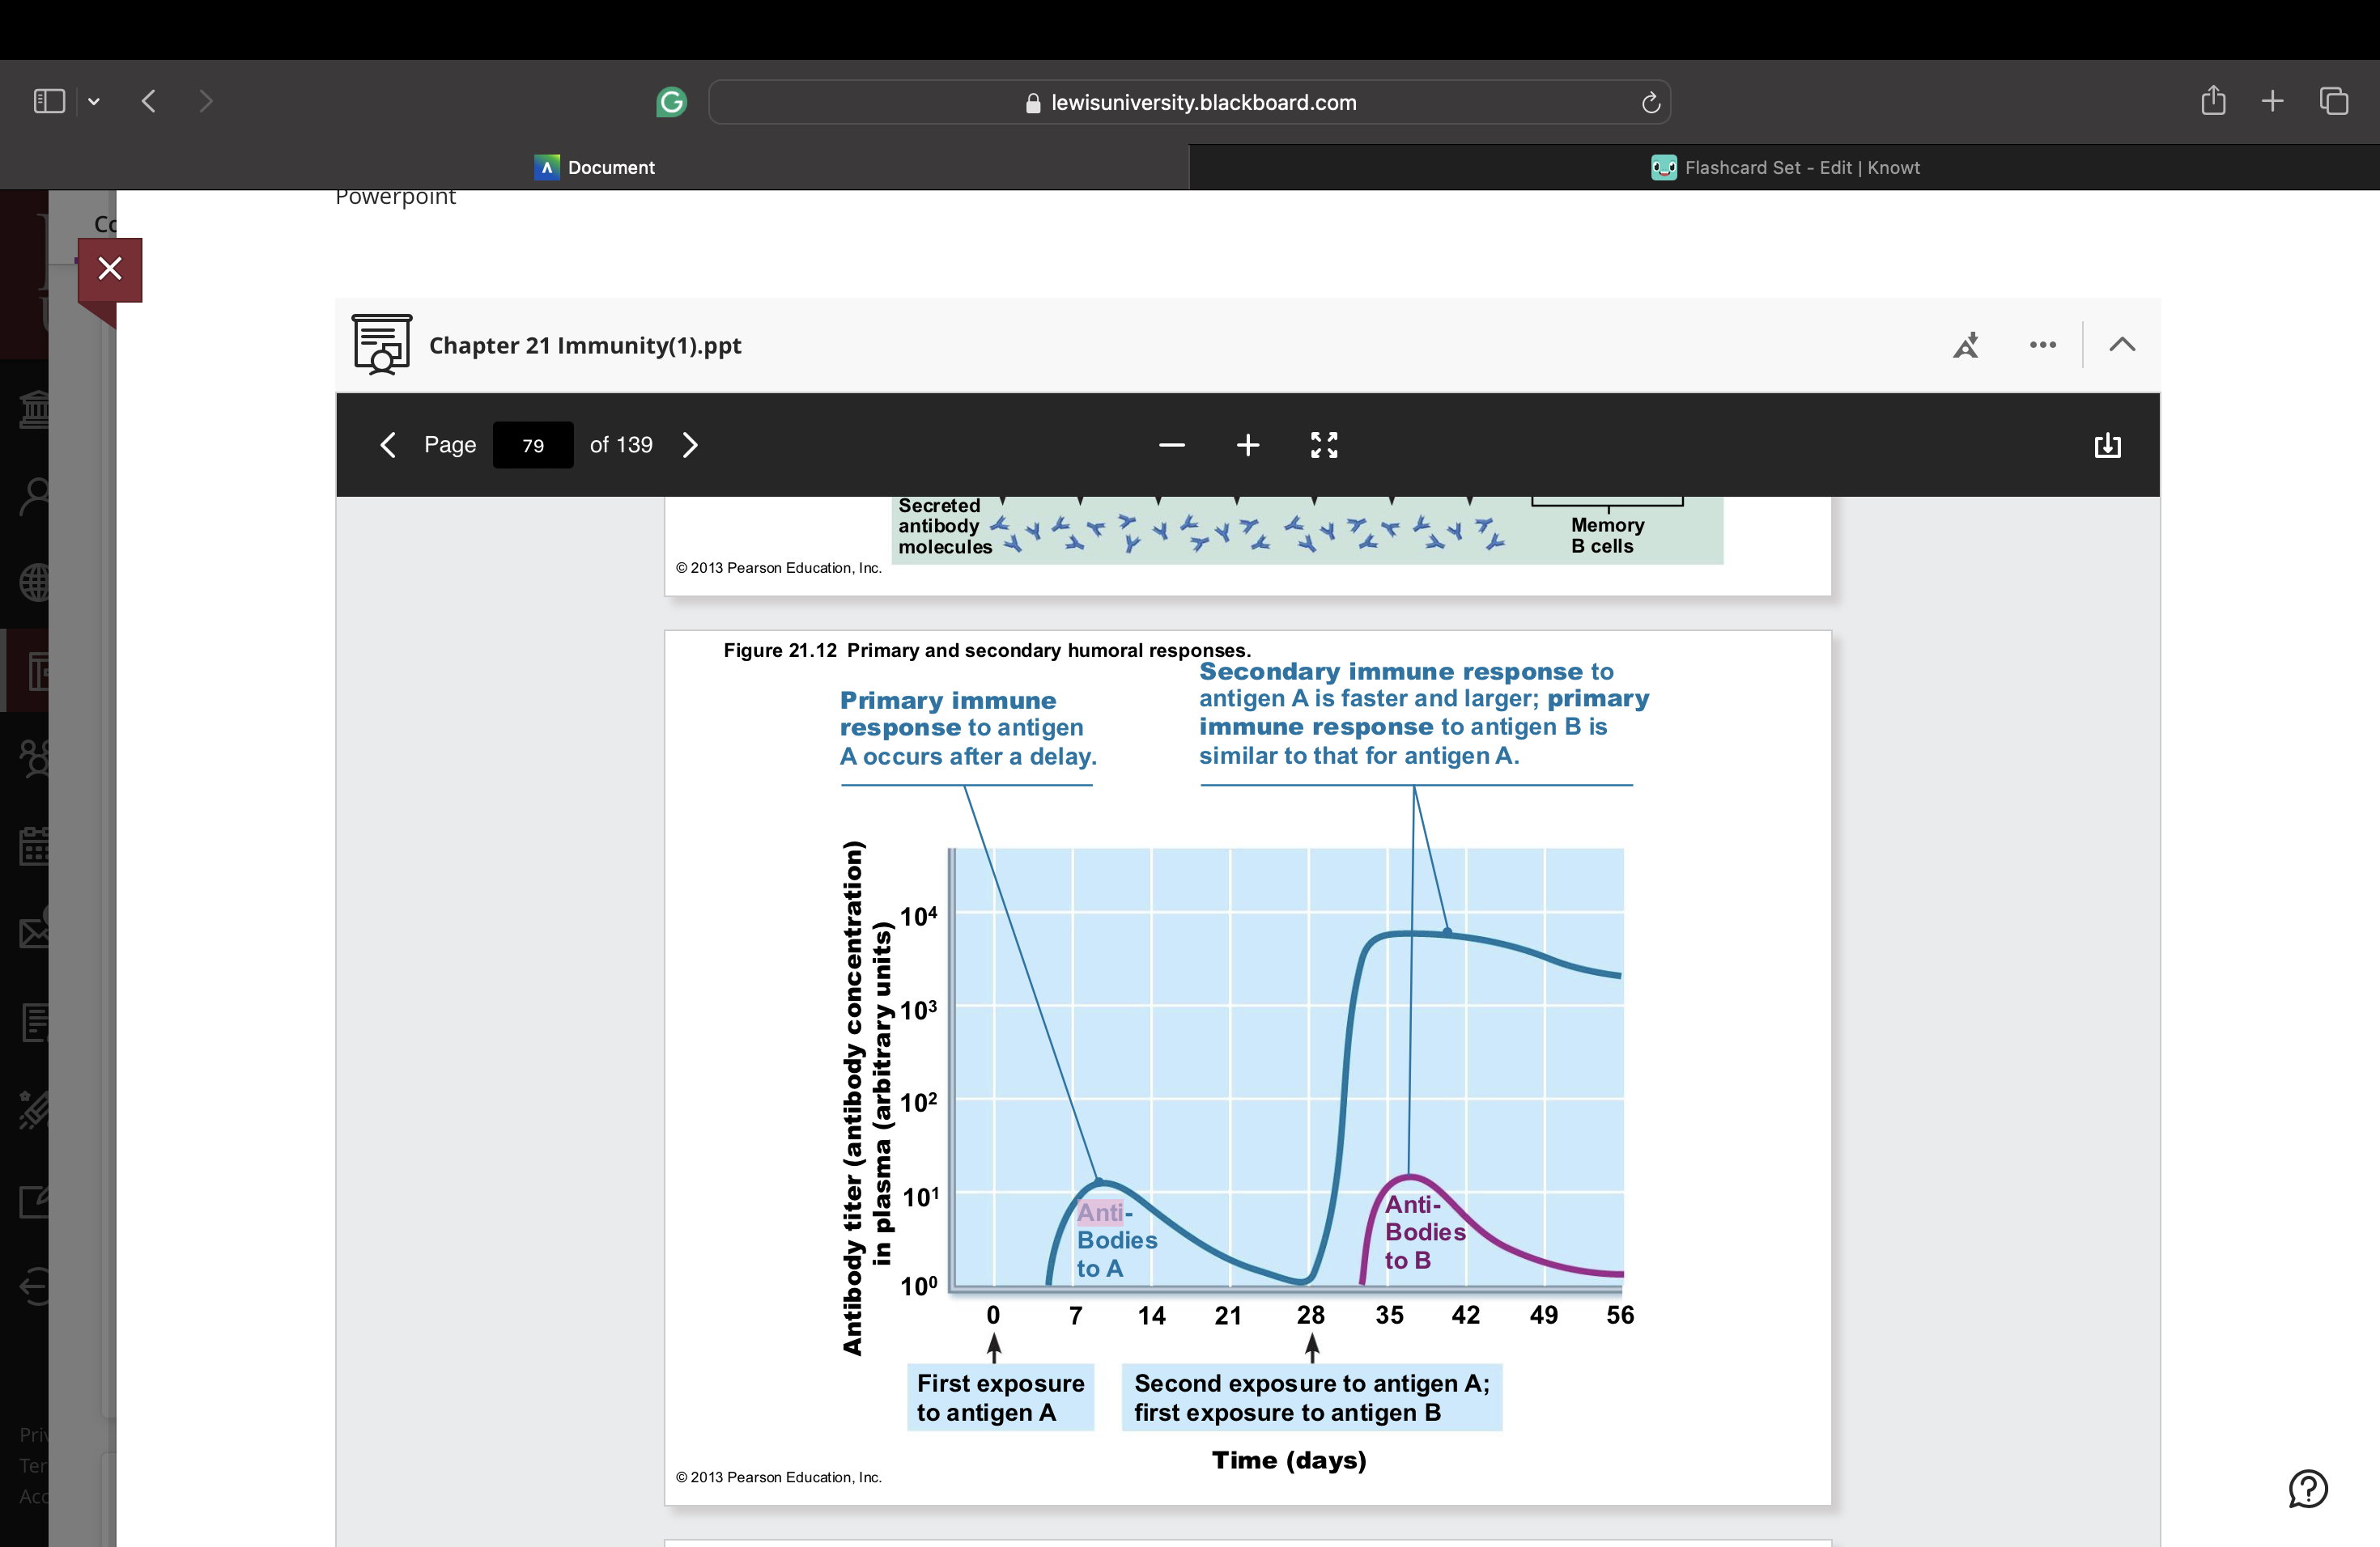Open the Tools sidebar icon
2380x1547 pixels.
(x=34, y=1110)
